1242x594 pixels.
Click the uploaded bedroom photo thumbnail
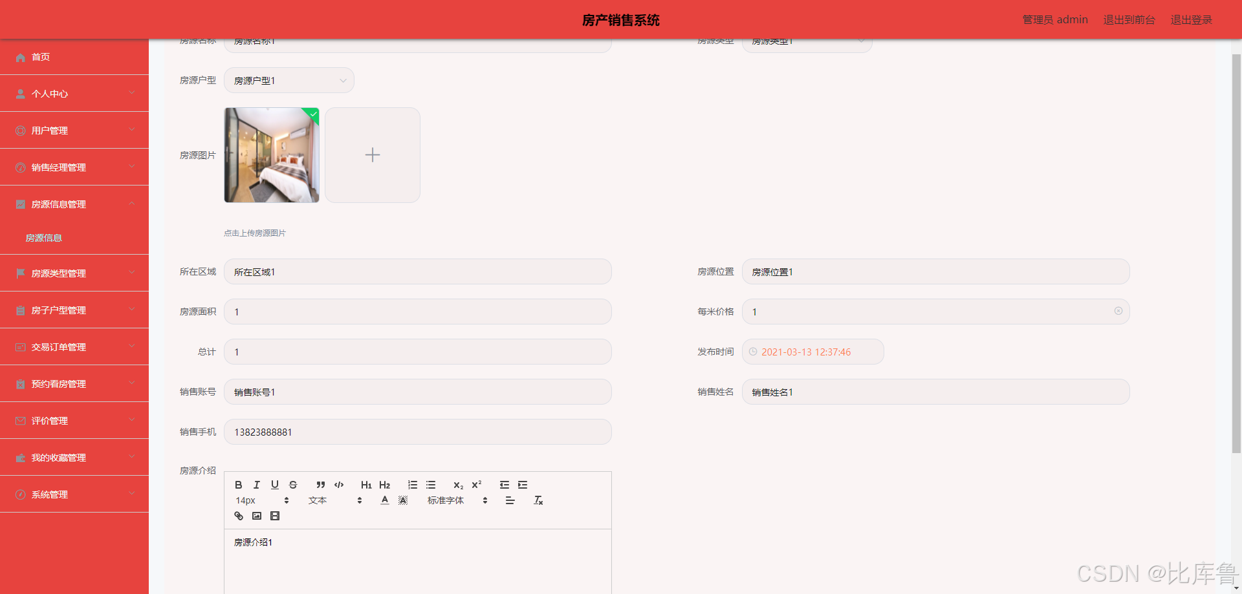tap(272, 155)
